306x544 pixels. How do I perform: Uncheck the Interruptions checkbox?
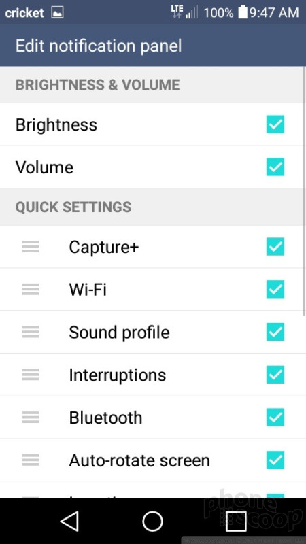point(275,375)
